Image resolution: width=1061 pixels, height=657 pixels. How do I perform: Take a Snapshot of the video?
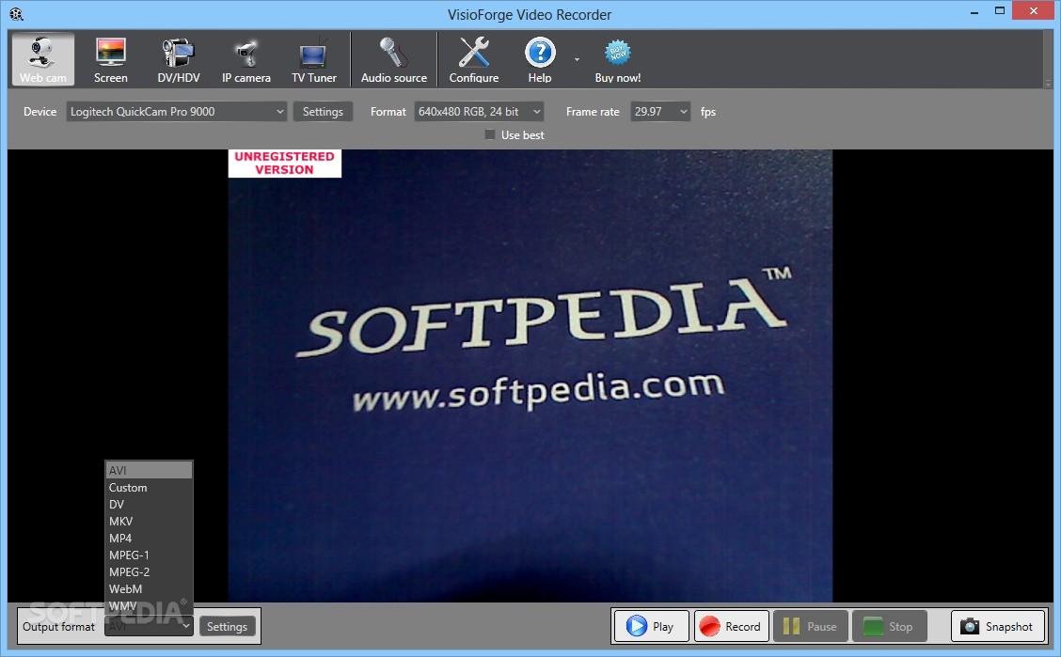pos(998,626)
